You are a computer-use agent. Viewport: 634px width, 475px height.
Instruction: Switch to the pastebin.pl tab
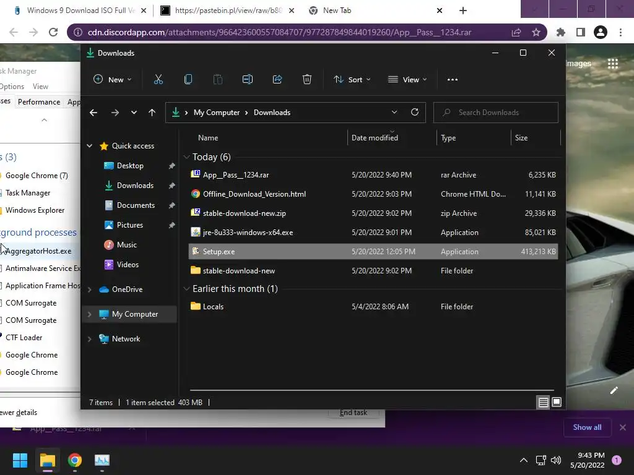coord(228,11)
